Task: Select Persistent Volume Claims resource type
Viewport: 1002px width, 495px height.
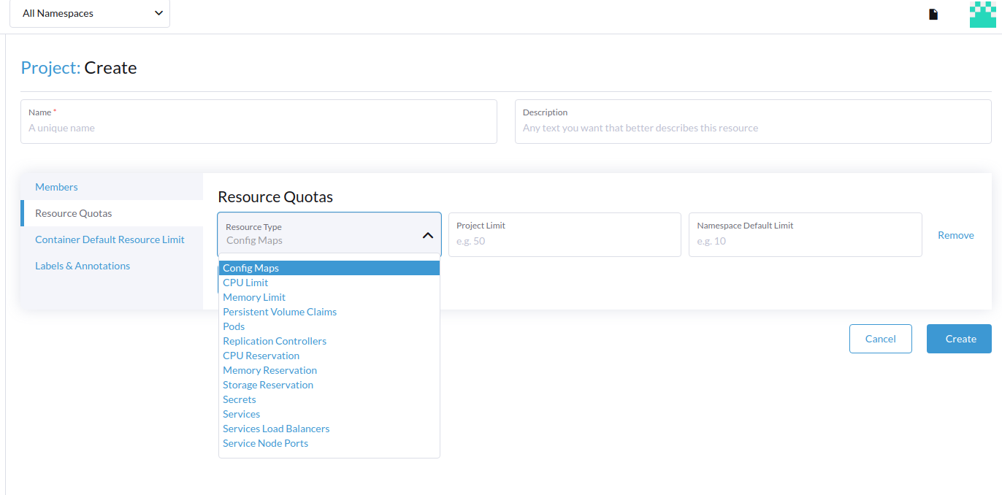Action: click(x=280, y=312)
